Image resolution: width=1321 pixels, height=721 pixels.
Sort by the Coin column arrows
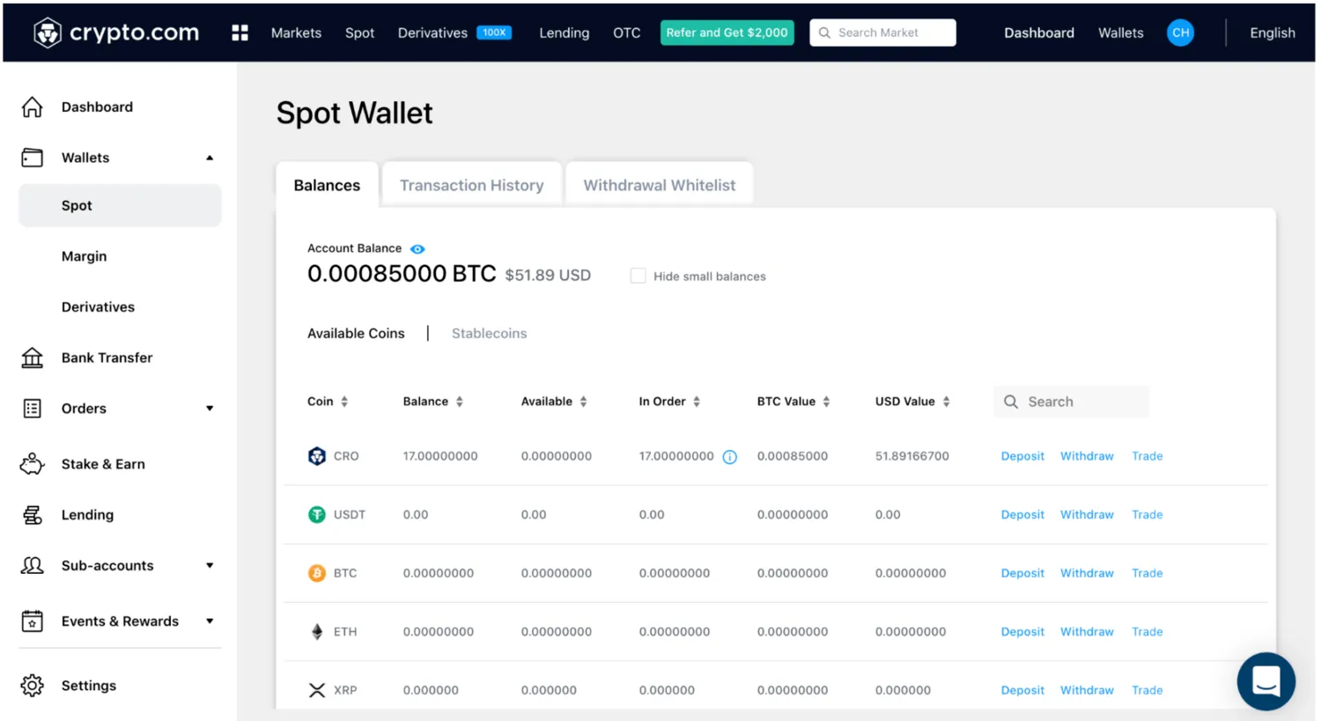pos(344,401)
